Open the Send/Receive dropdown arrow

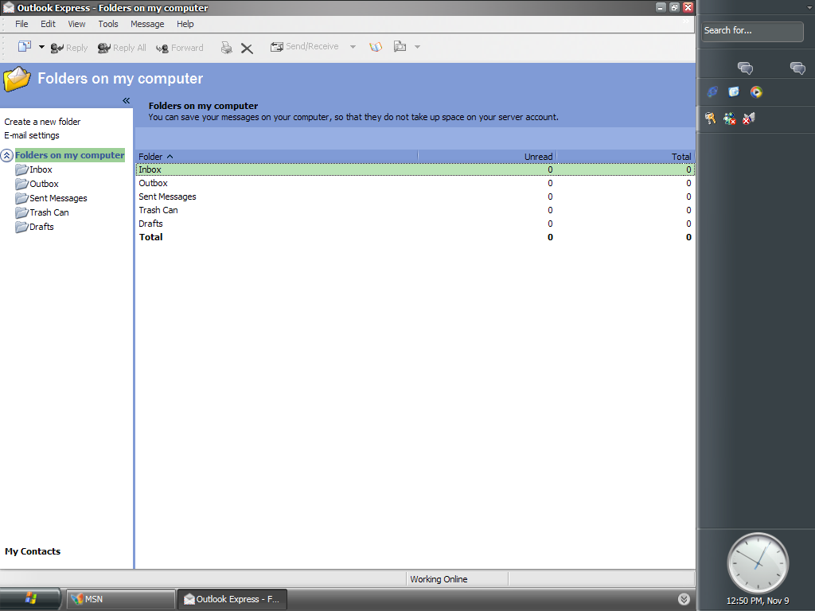tap(353, 47)
